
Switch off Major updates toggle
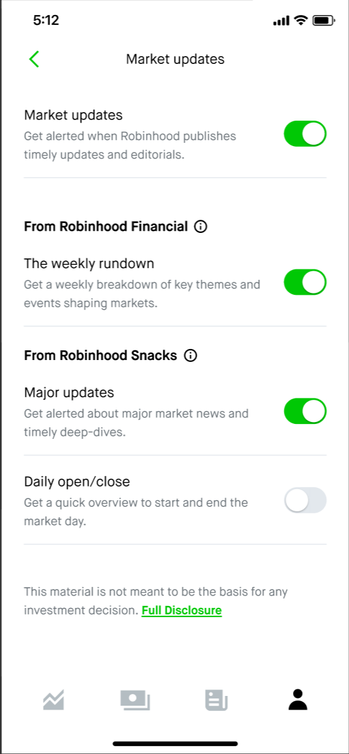coord(305,411)
